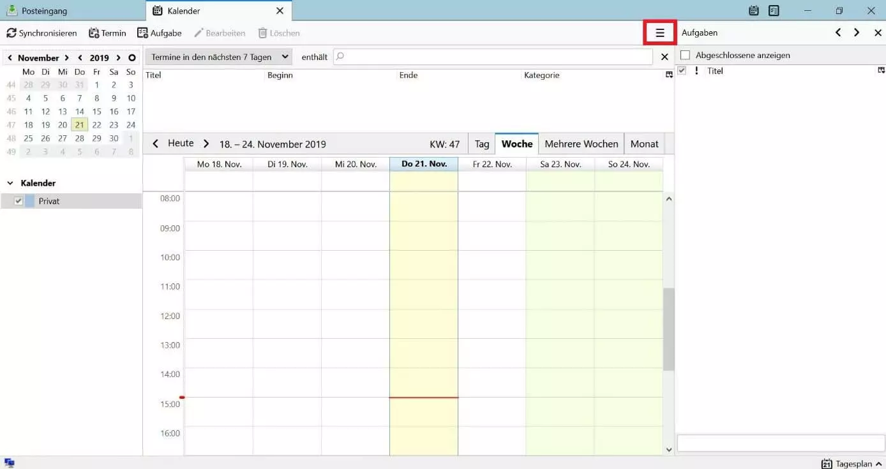The image size is (886, 469).
Task: Go to previous day in Aufgaben pane
Action: click(x=838, y=33)
